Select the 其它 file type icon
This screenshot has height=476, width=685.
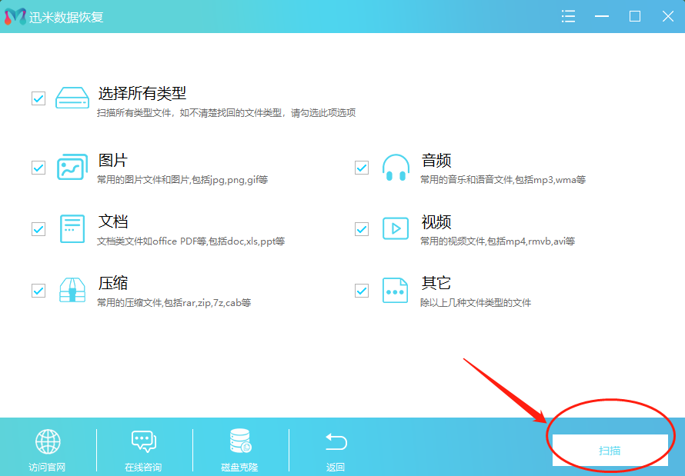pos(395,290)
